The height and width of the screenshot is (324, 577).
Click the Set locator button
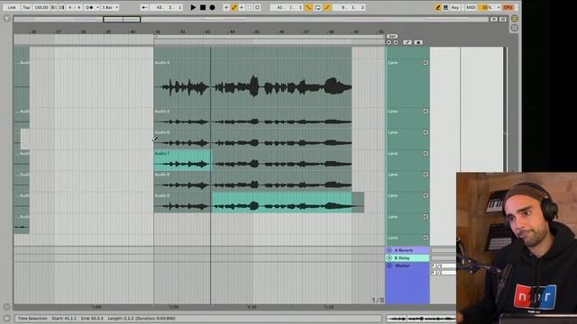[x=392, y=36]
